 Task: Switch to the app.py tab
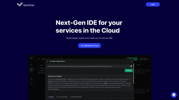51,97
